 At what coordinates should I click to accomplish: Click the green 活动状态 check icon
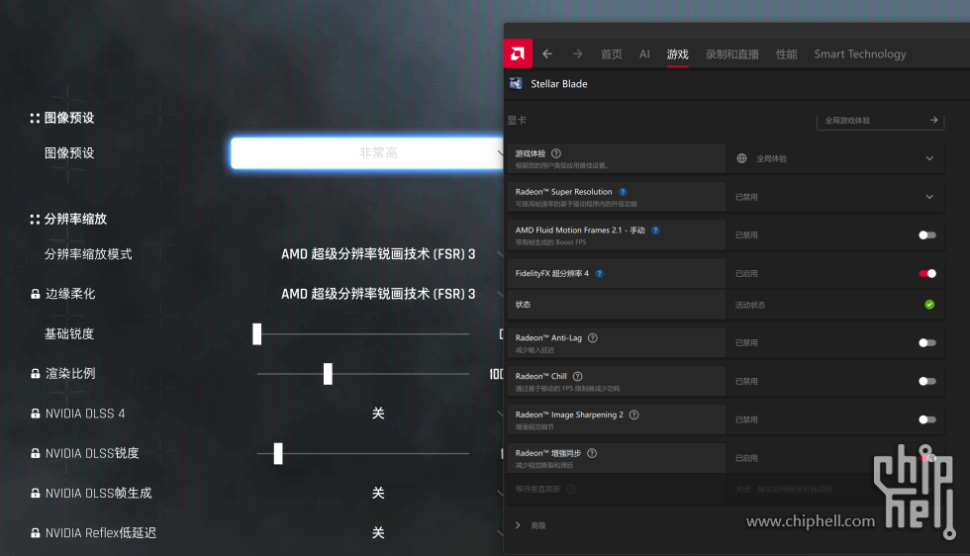point(929,305)
